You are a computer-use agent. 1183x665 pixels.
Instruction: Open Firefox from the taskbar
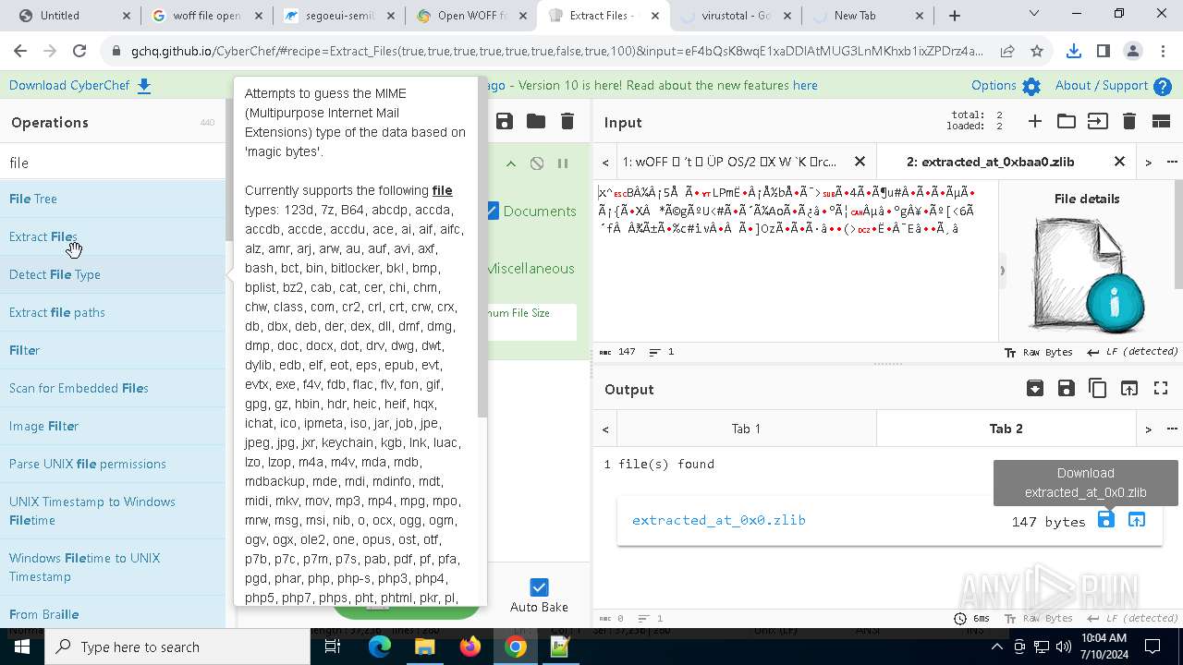[x=470, y=647]
